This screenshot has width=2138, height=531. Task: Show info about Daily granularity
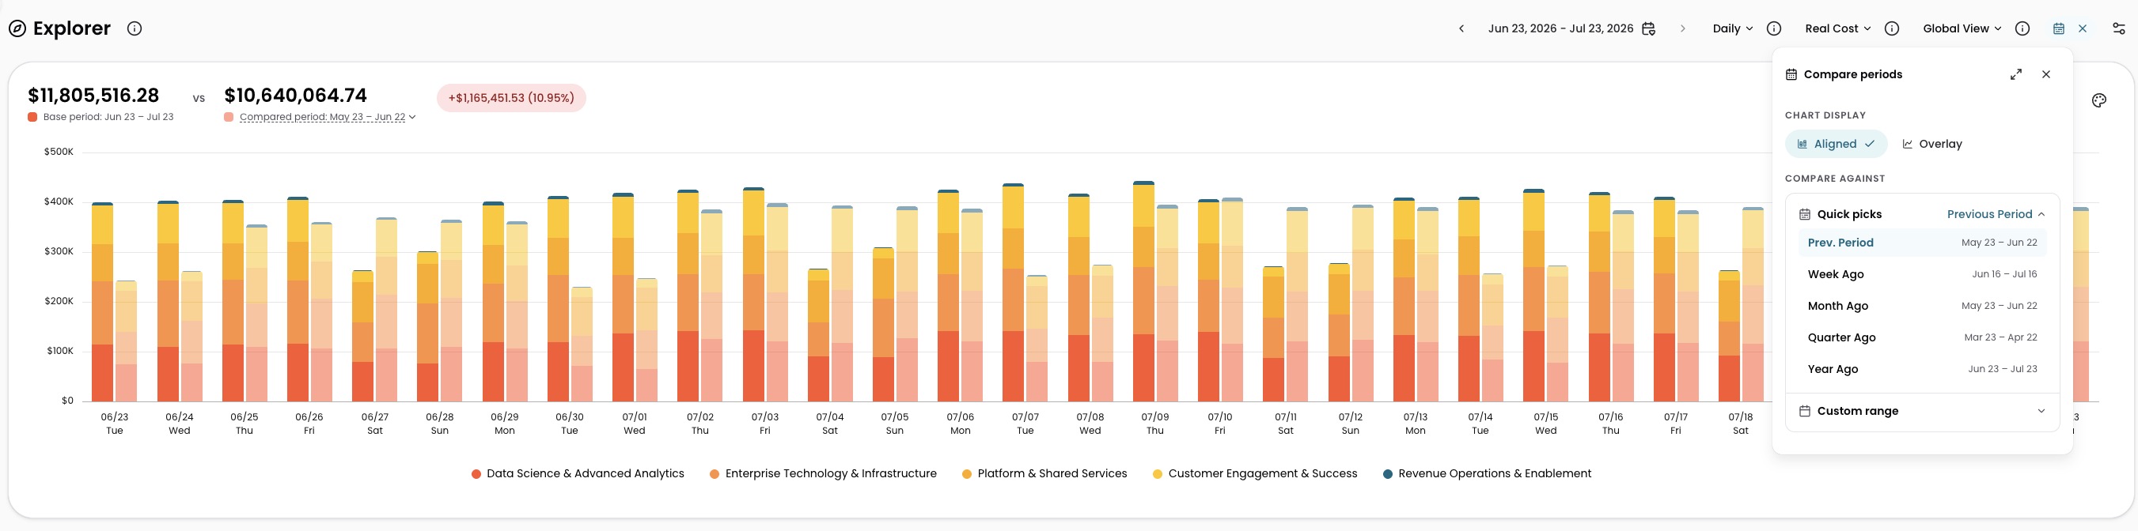1774,29
